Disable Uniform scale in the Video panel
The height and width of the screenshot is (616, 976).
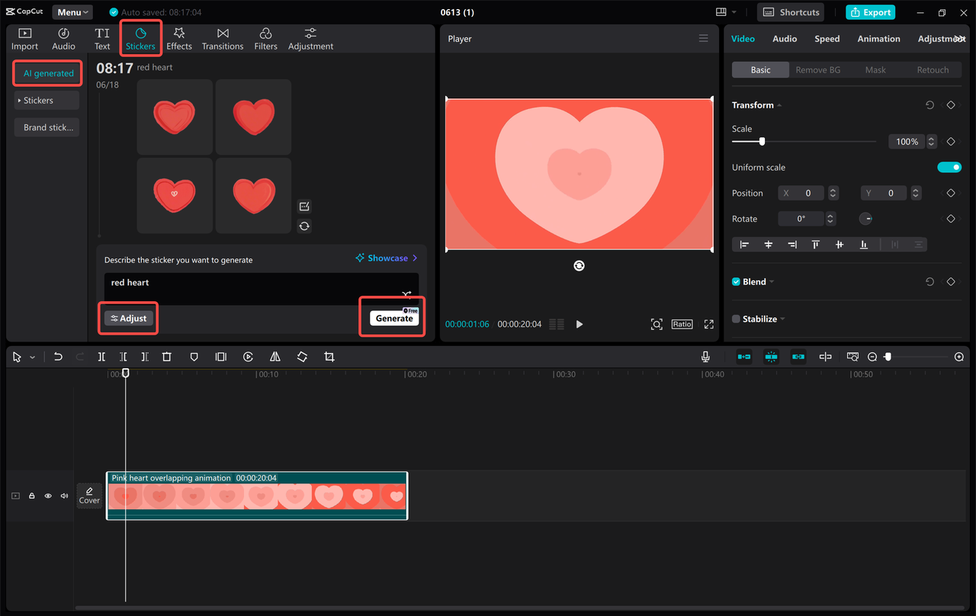949,167
